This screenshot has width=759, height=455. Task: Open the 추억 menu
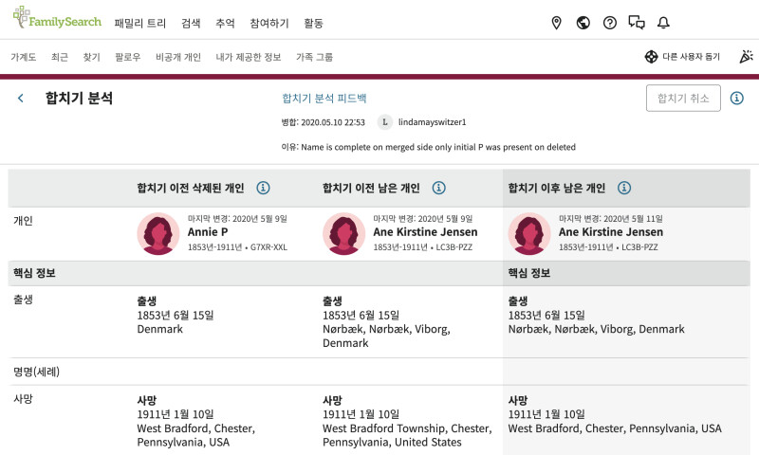tap(225, 23)
